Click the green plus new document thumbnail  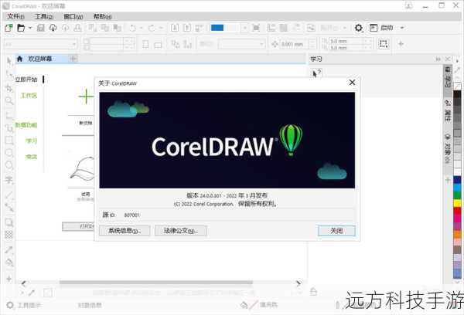[86, 97]
